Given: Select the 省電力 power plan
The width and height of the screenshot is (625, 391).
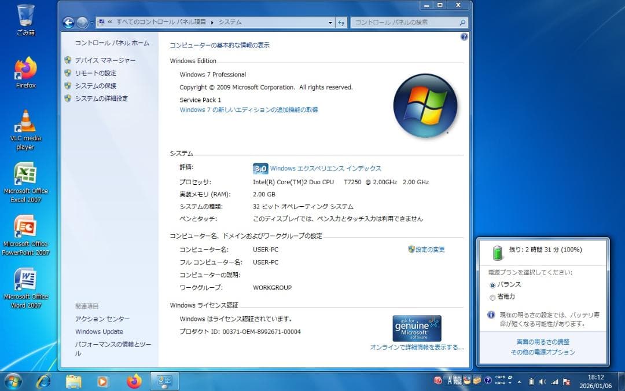Looking at the screenshot, I should [503, 297].
